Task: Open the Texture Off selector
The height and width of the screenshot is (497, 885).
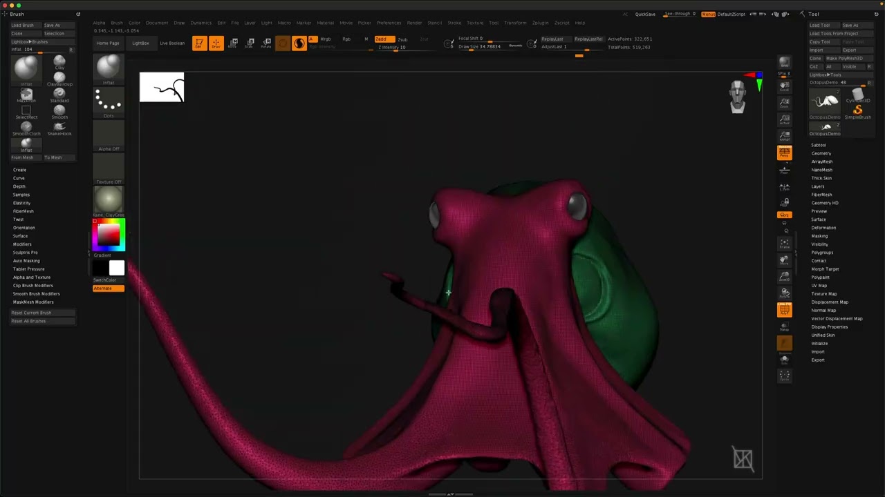Action: pos(109,169)
